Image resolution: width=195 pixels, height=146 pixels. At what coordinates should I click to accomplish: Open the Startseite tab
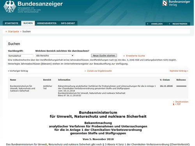point(12,23)
